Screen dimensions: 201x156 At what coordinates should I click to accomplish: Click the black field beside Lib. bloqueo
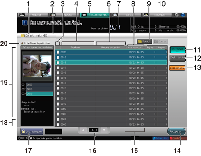click(53, 131)
